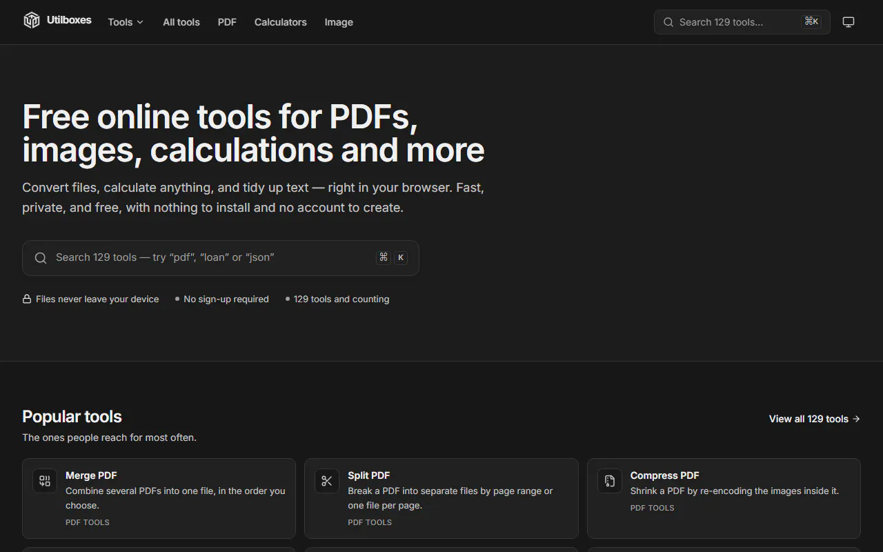Expand the Tools dropdown menu

click(126, 22)
